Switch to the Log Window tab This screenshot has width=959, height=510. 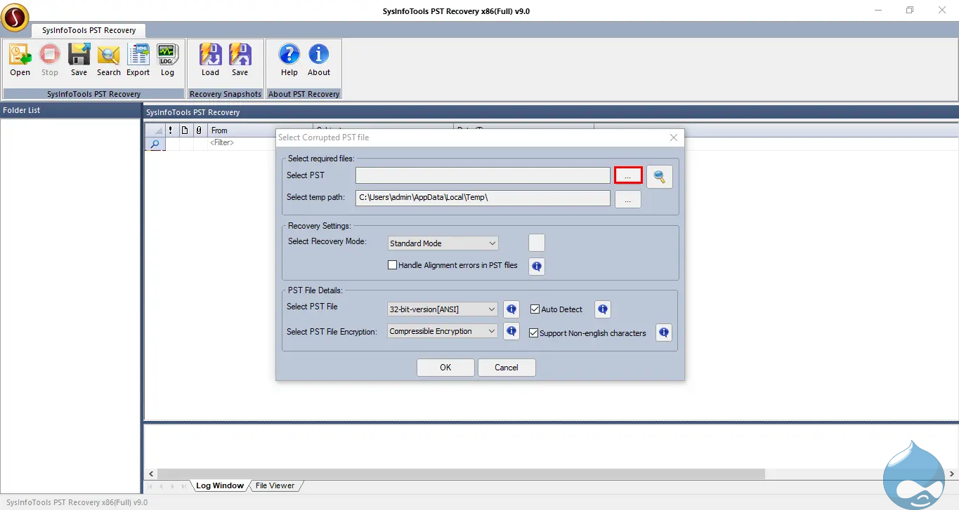click(x=220, y=485)
